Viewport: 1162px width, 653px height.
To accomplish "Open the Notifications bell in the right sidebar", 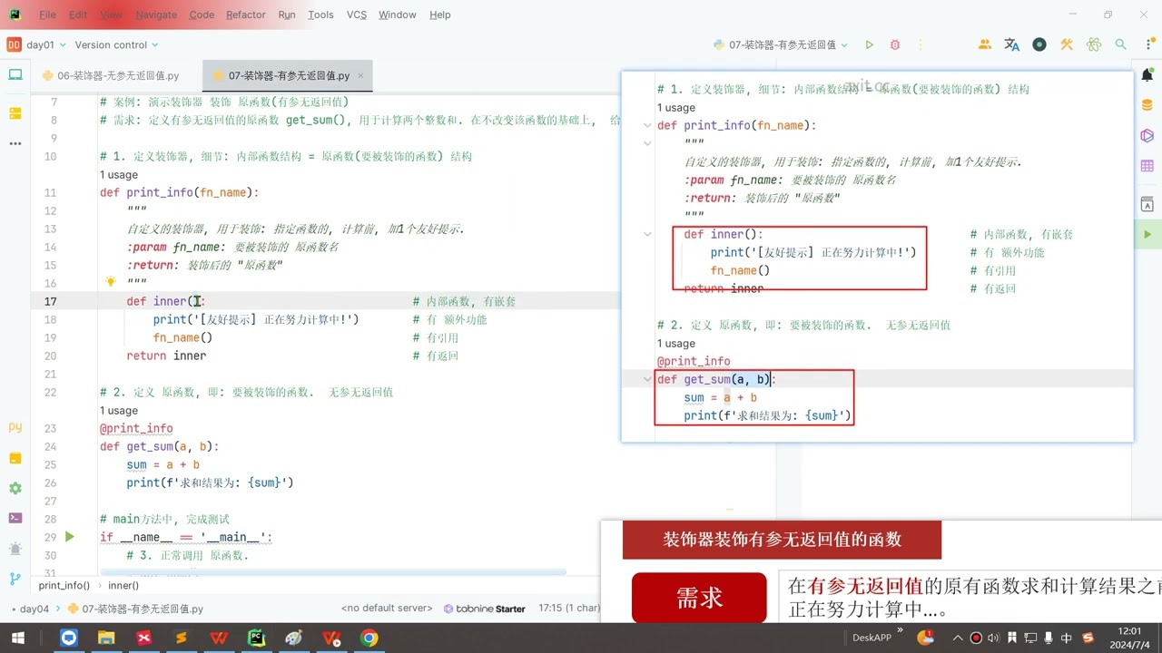I will coord(1147,75).
